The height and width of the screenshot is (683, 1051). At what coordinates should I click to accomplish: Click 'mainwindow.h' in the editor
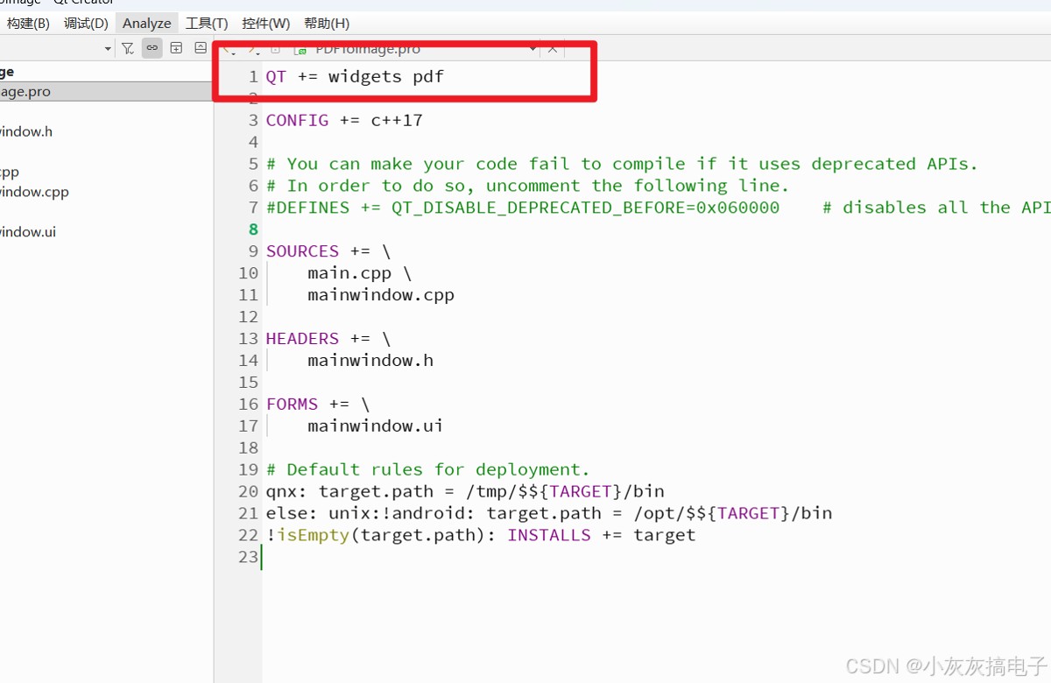pyautogui.click(x=370, y=361)
